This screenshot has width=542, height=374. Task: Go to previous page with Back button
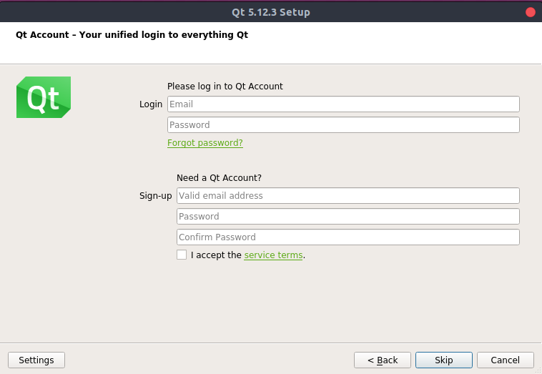coord(383,360)
